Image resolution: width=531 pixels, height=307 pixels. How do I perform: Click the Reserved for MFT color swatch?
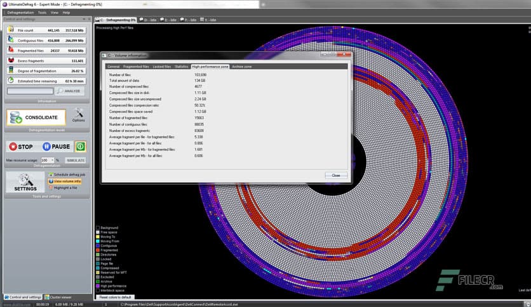[x=98, y=273]
